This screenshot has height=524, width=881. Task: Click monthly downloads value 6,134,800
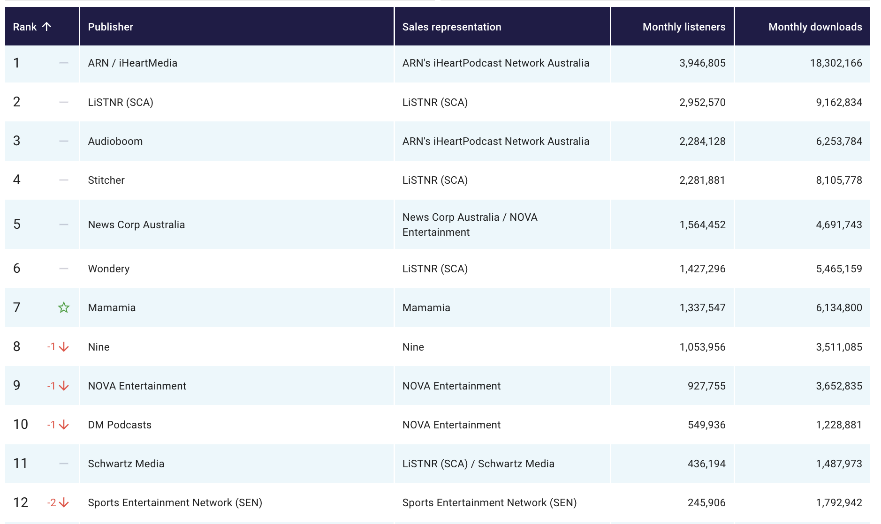(839, 307)
